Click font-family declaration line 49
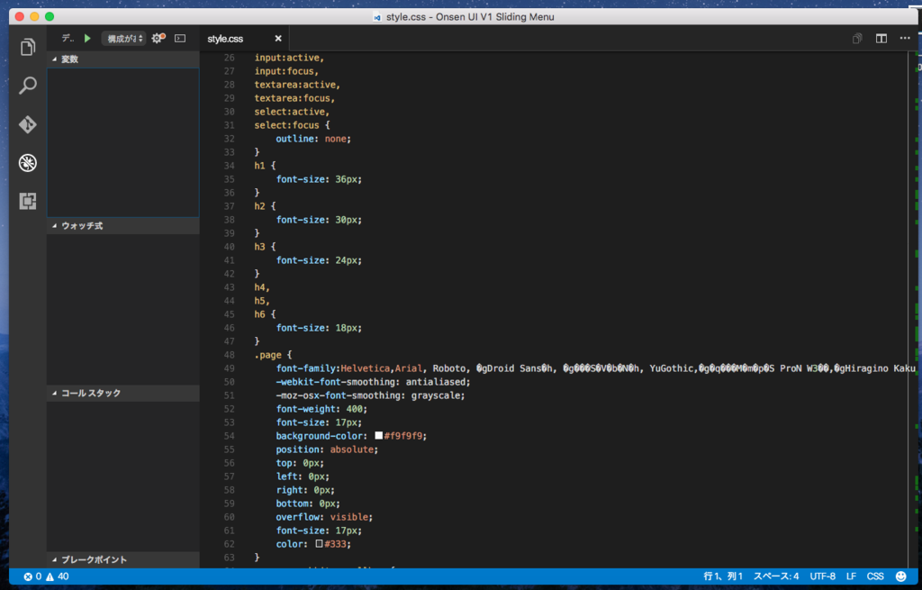The width and height of the screenshot is (922, 590). [596, 368]
